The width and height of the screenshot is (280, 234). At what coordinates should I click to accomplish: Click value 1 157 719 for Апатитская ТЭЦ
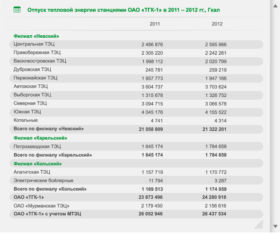coord(152,172)
